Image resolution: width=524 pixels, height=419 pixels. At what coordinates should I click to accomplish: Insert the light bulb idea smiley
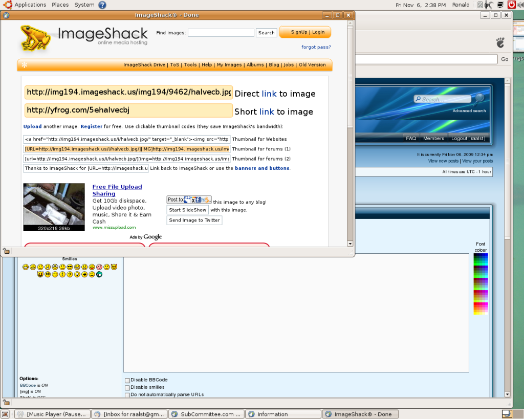[77, 274]
